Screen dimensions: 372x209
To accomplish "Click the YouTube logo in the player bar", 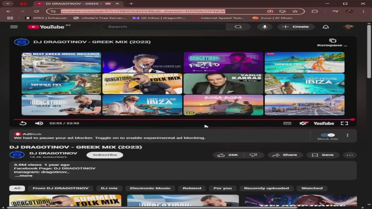I will click(x=324, y=123).
